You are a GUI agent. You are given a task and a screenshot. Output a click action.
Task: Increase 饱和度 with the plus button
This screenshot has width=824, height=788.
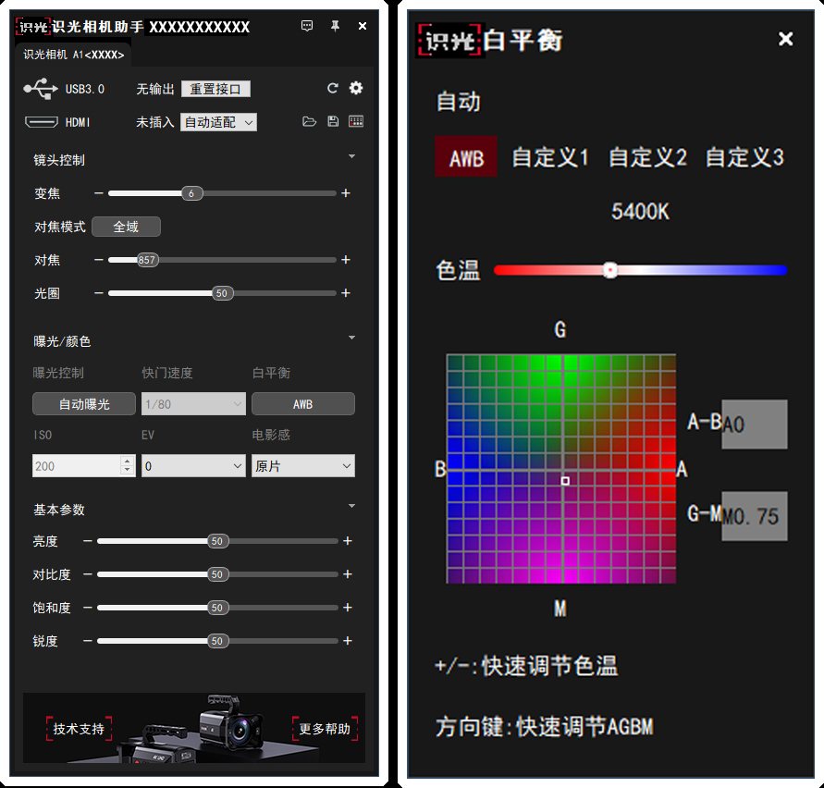pos(348,607)
